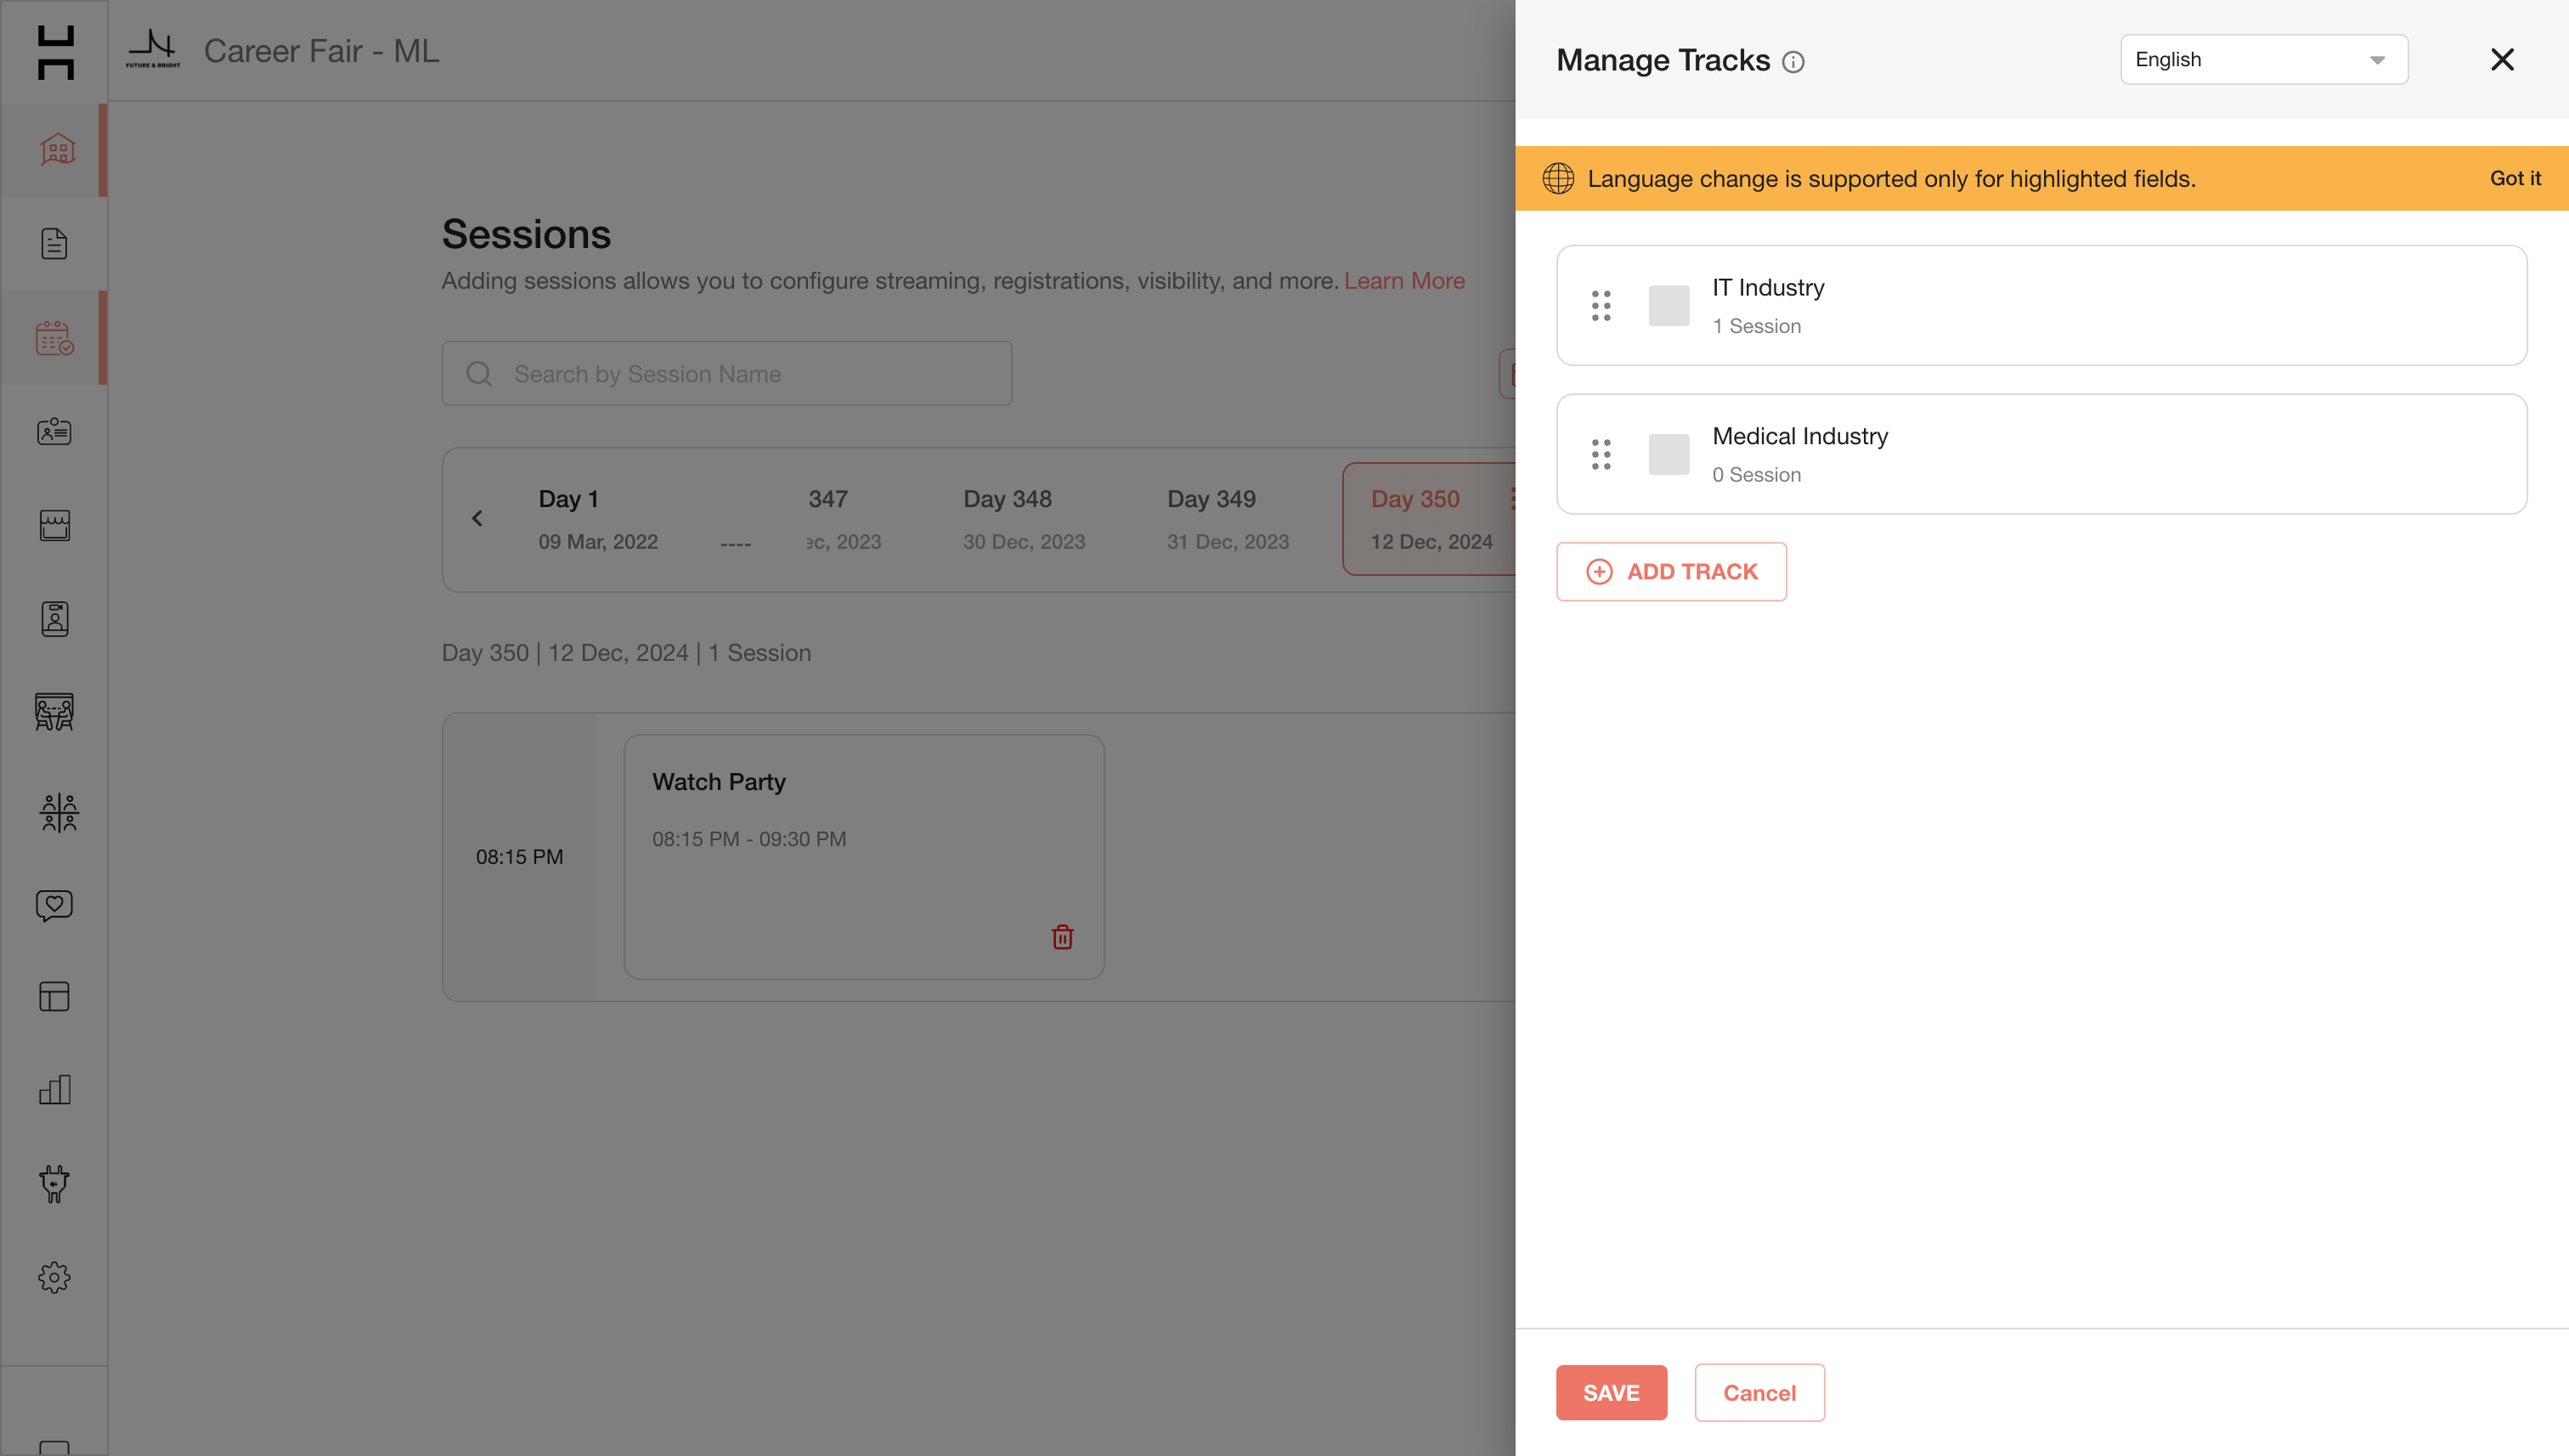Click the platform logo at top left

55,52
